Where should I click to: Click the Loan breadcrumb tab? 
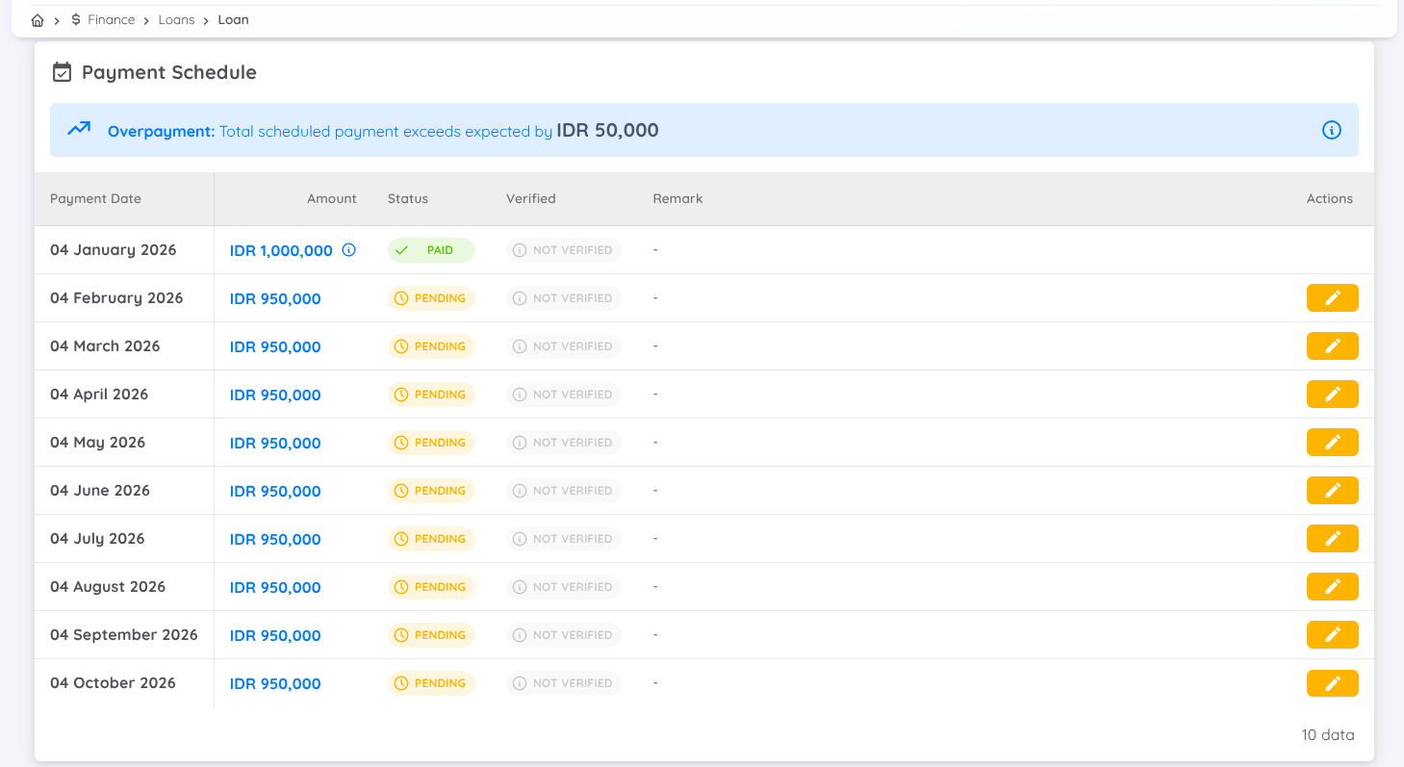point(233,19)
